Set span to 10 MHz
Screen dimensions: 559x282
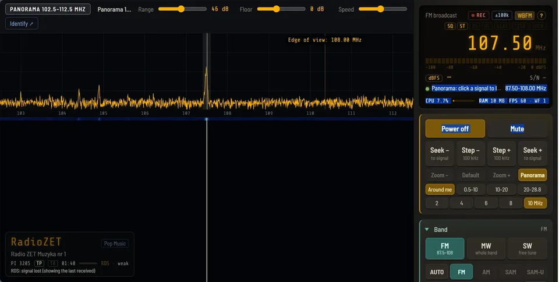535,203
